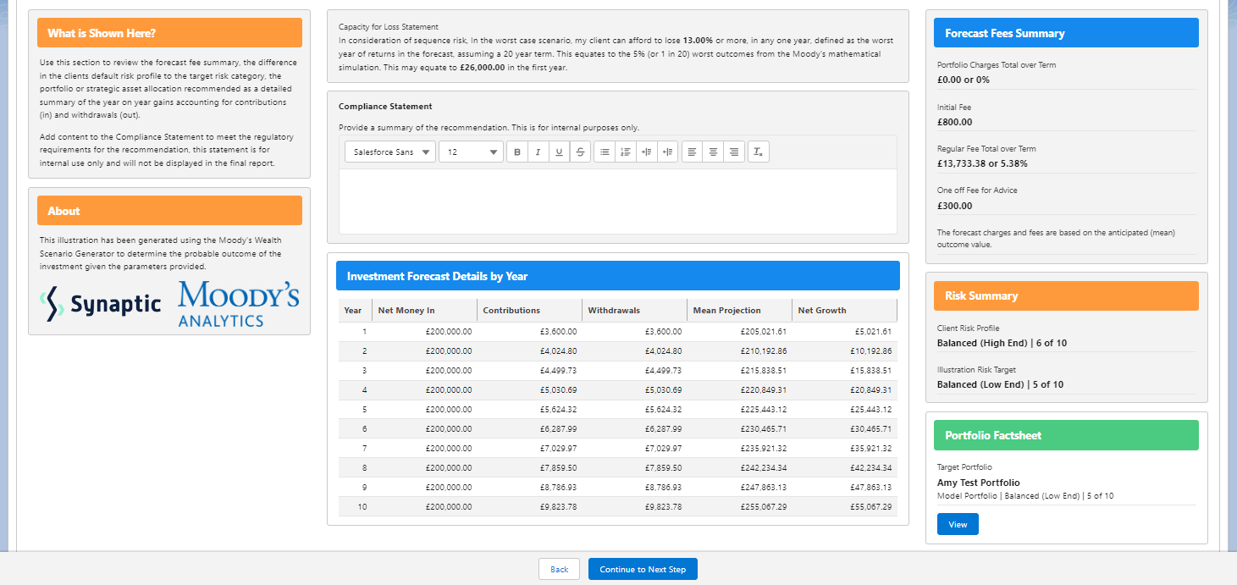Select the Initial Fee value £800.00
The image size is (1237, 585).
(x=954, y=122)
